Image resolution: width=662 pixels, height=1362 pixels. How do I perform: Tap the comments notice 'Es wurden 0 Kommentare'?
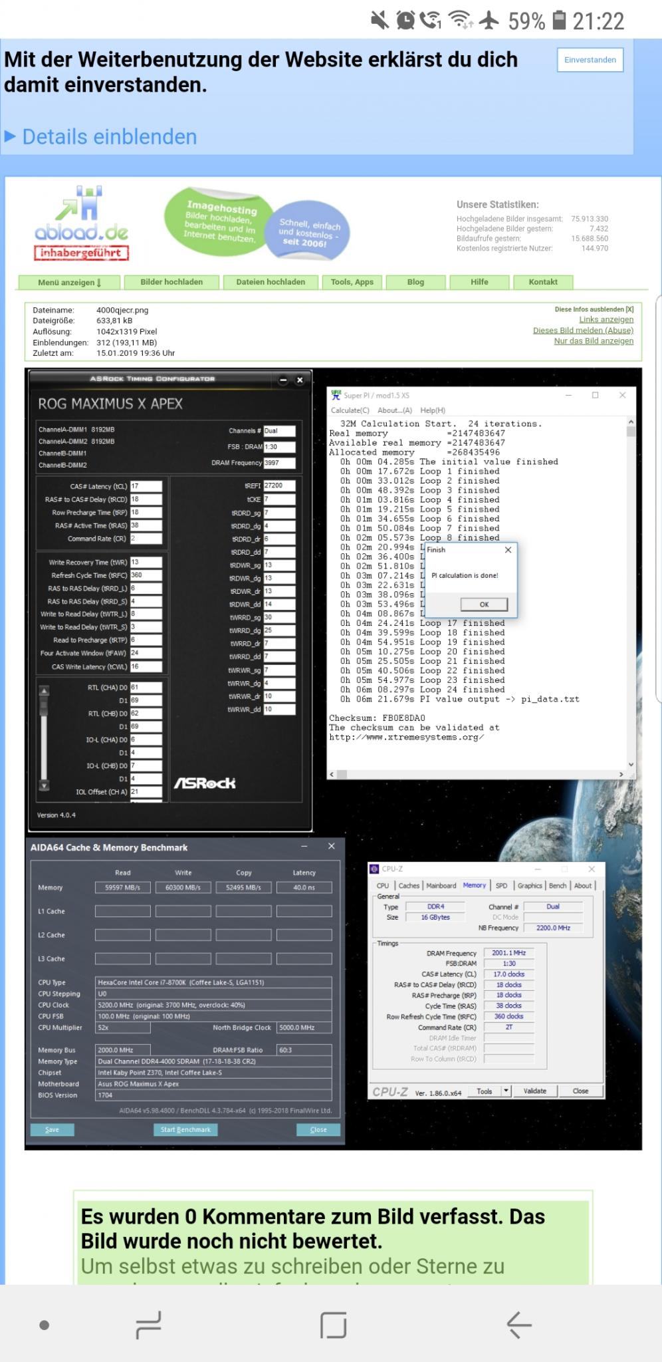(x=313, y=1229)
